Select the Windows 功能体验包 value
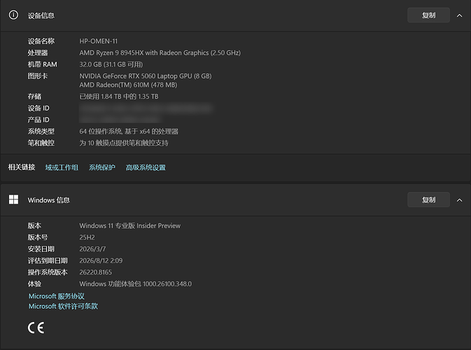Viewport: 471px width, 350px height. point(136,284)
